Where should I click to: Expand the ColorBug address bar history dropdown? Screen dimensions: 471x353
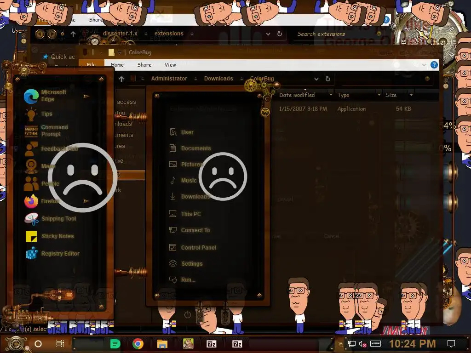click(x=316, y=79)
